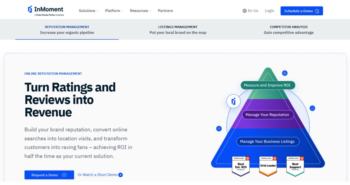Click the play icon beside Watch a Short Demo

(120, 175)
